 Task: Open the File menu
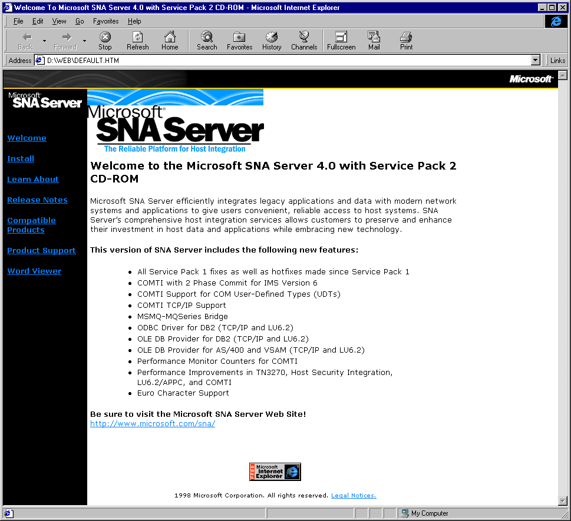coord(18,21)
